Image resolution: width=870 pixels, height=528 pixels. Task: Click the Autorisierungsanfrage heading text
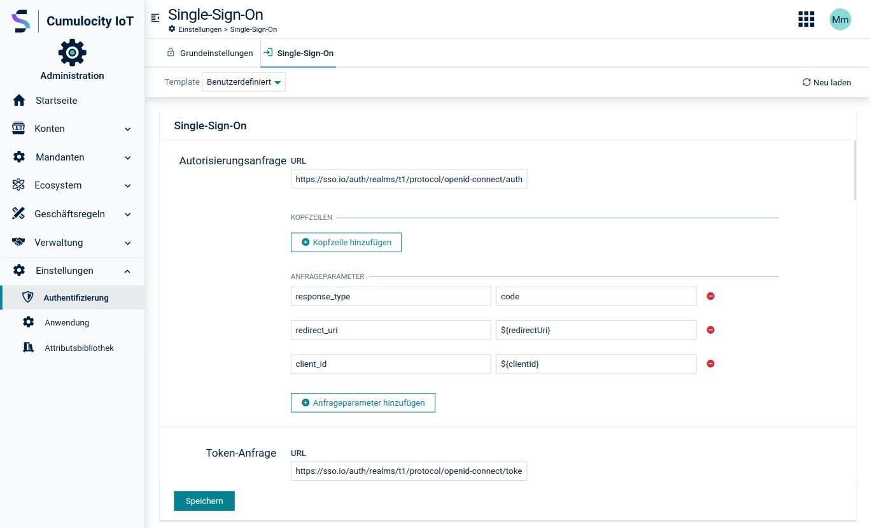click(x=233, y=161)
